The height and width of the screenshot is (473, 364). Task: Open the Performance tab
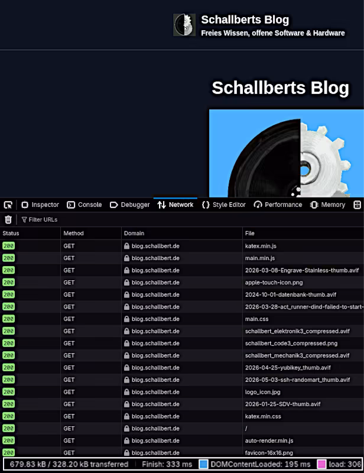point(278,205)
